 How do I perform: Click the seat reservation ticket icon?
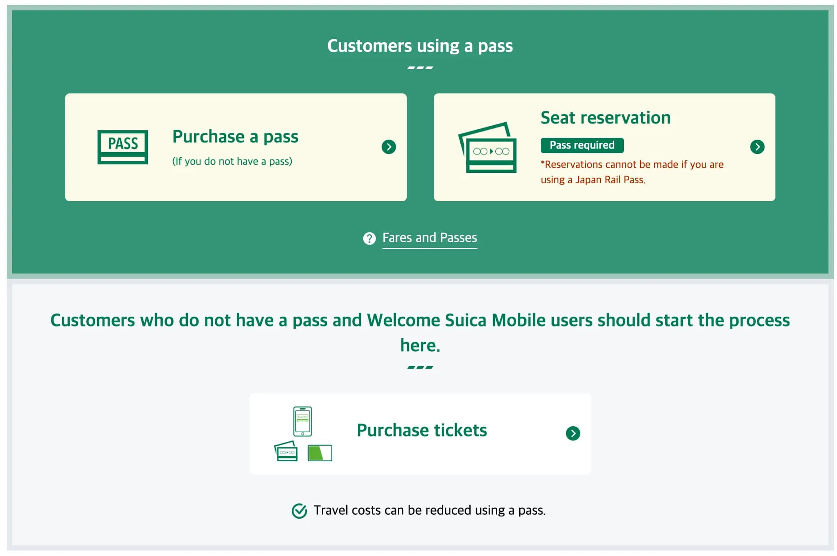click(488, 148)
